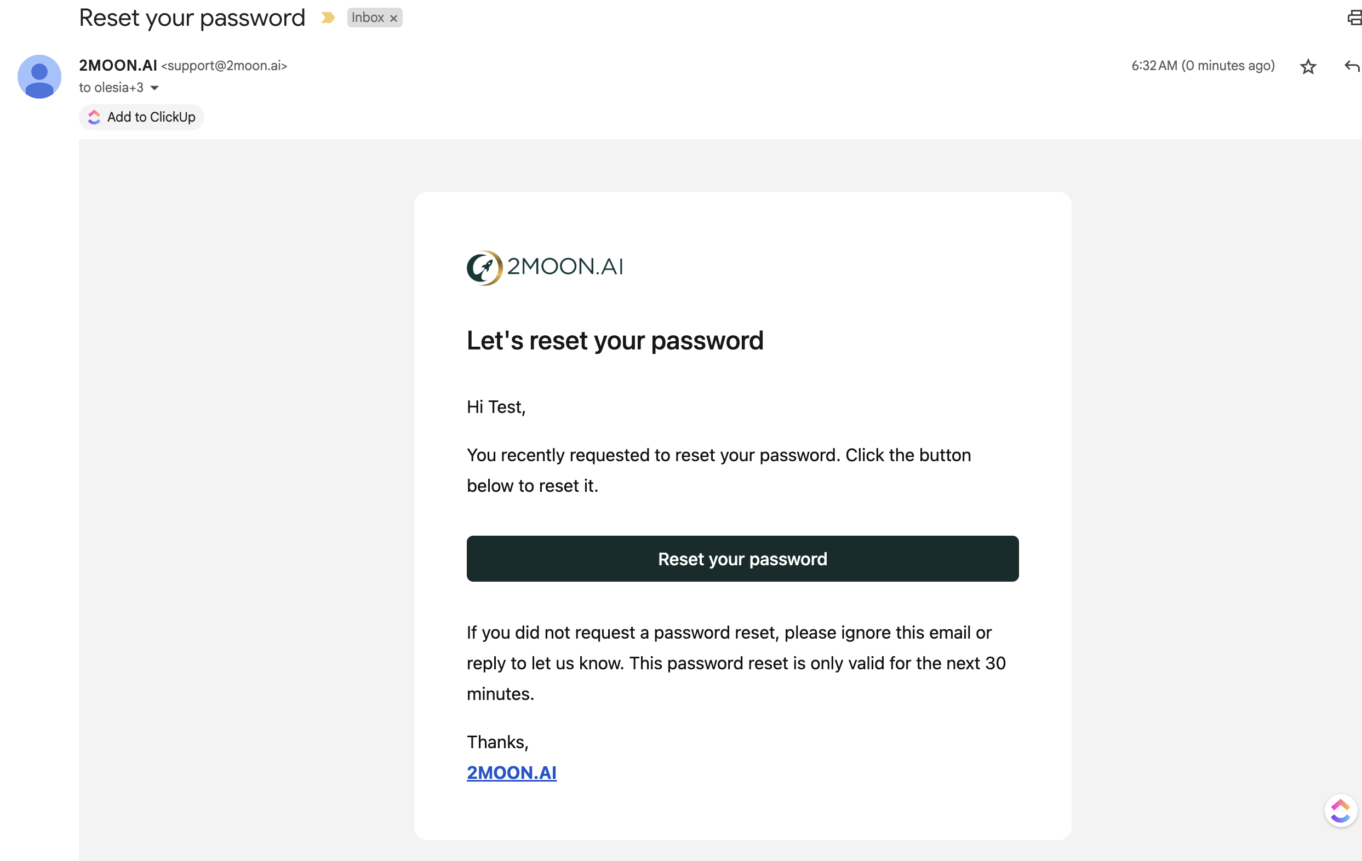This screenshot has width=1362, height=861.
Task: Print the email with the printer icon
Action: click(x=1354, y=18)
